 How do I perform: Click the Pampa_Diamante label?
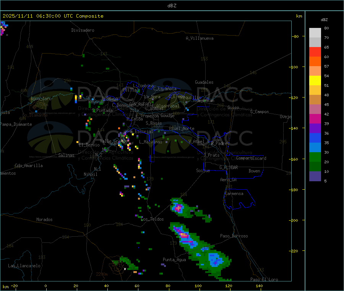(16, 124)
